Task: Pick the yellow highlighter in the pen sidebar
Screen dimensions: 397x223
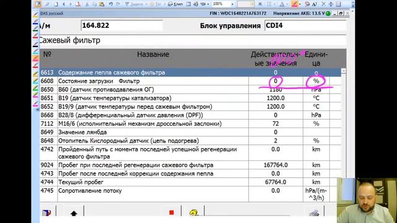Action: 35,74
